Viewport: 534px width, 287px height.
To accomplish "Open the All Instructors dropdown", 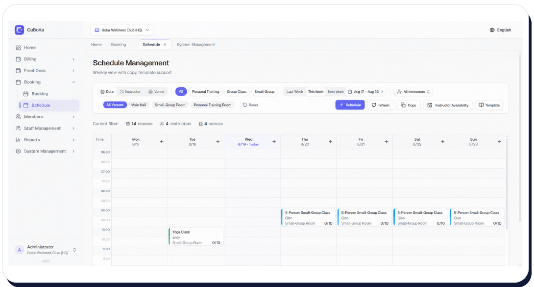I will coord(413,92).
